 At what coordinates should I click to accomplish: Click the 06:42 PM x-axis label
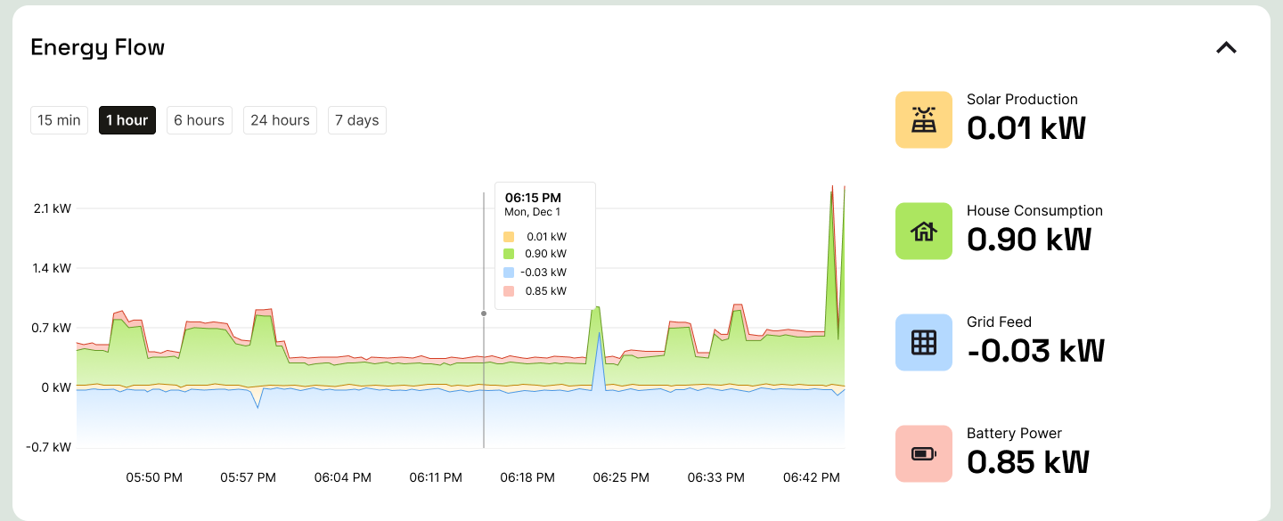(811, 477)
